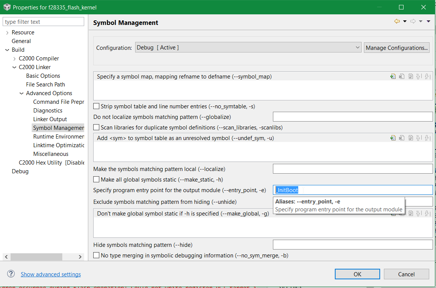Open the back history dropdown arrow
Screen dimensions: 436x288
click(x=405, y=22)
